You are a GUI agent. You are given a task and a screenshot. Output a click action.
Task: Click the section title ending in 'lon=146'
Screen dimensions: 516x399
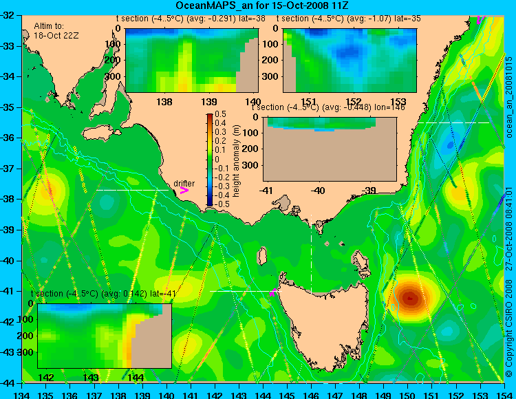(x=328, y=107)
